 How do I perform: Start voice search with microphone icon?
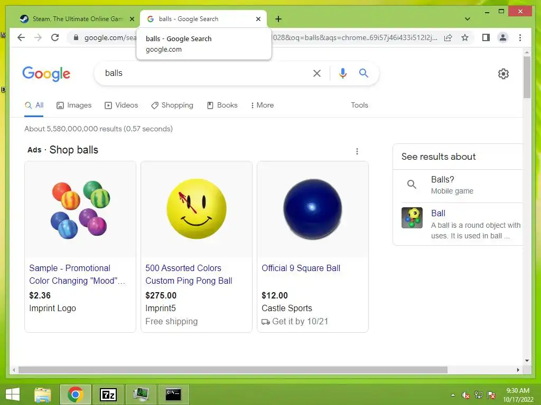[342, 73]
